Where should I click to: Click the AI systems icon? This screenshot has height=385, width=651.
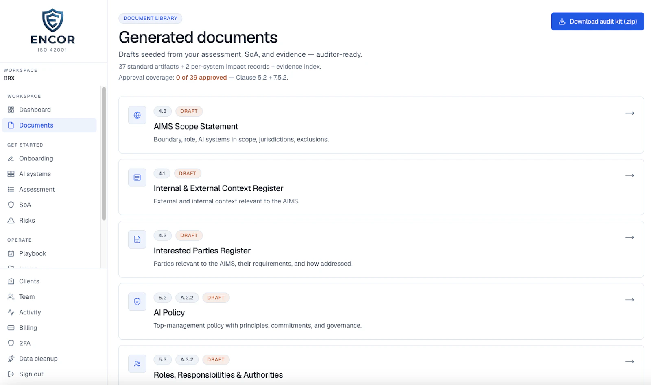pos(11,174)
